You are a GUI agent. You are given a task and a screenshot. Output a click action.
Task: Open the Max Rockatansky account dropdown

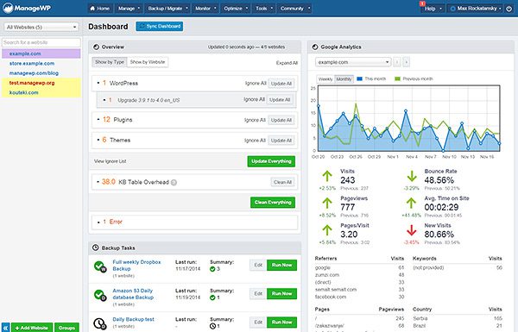(x=476, y=9)
